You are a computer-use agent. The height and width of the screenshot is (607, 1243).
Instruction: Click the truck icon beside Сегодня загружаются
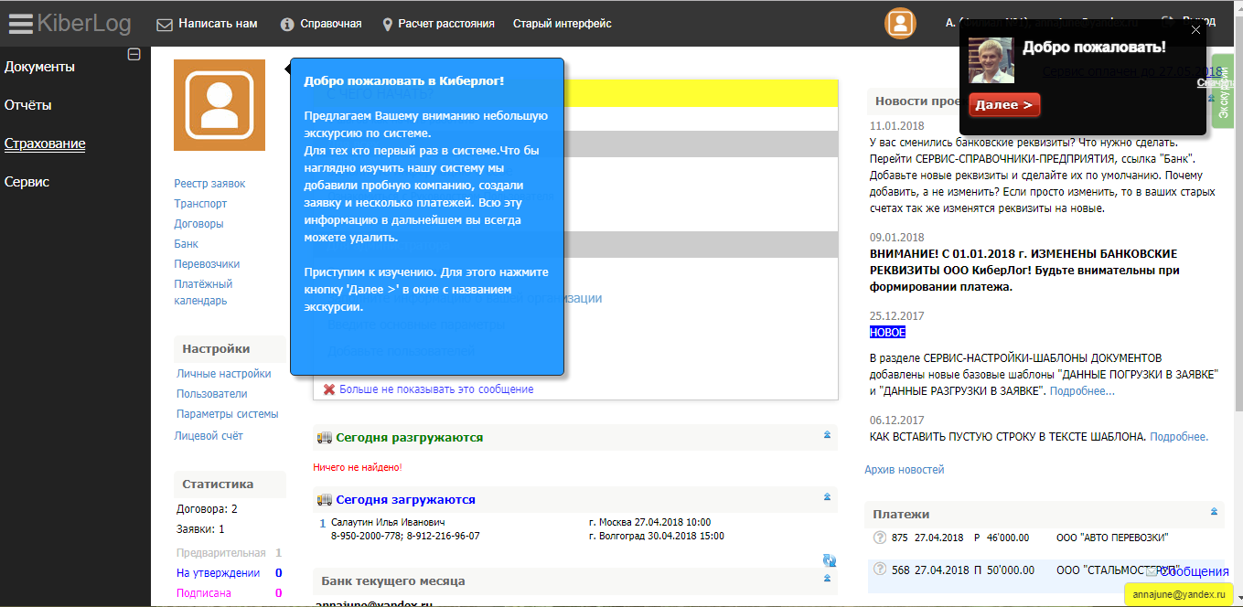324,499
